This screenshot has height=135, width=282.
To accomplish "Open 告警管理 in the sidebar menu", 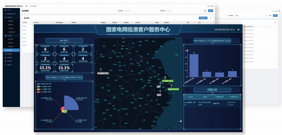I will pos(11,57).
